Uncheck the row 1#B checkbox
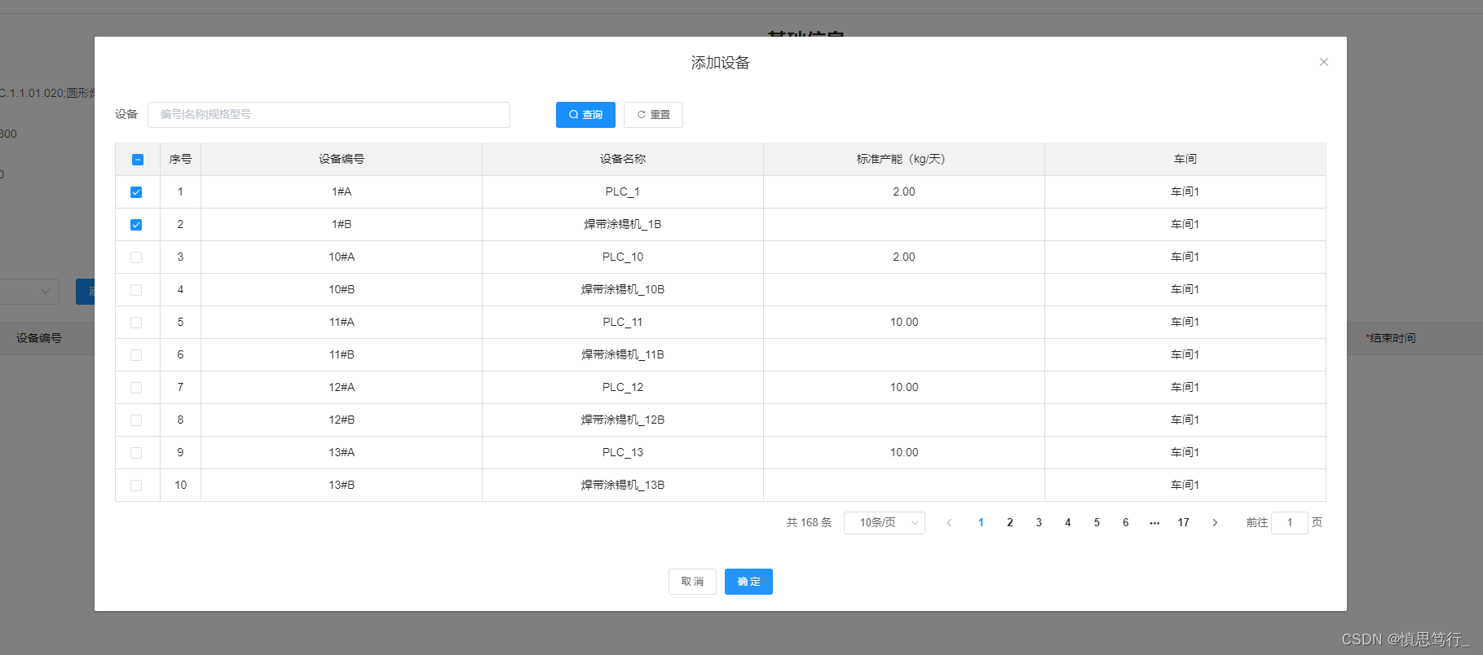The image size is (1483, 655). click(136, 225)
